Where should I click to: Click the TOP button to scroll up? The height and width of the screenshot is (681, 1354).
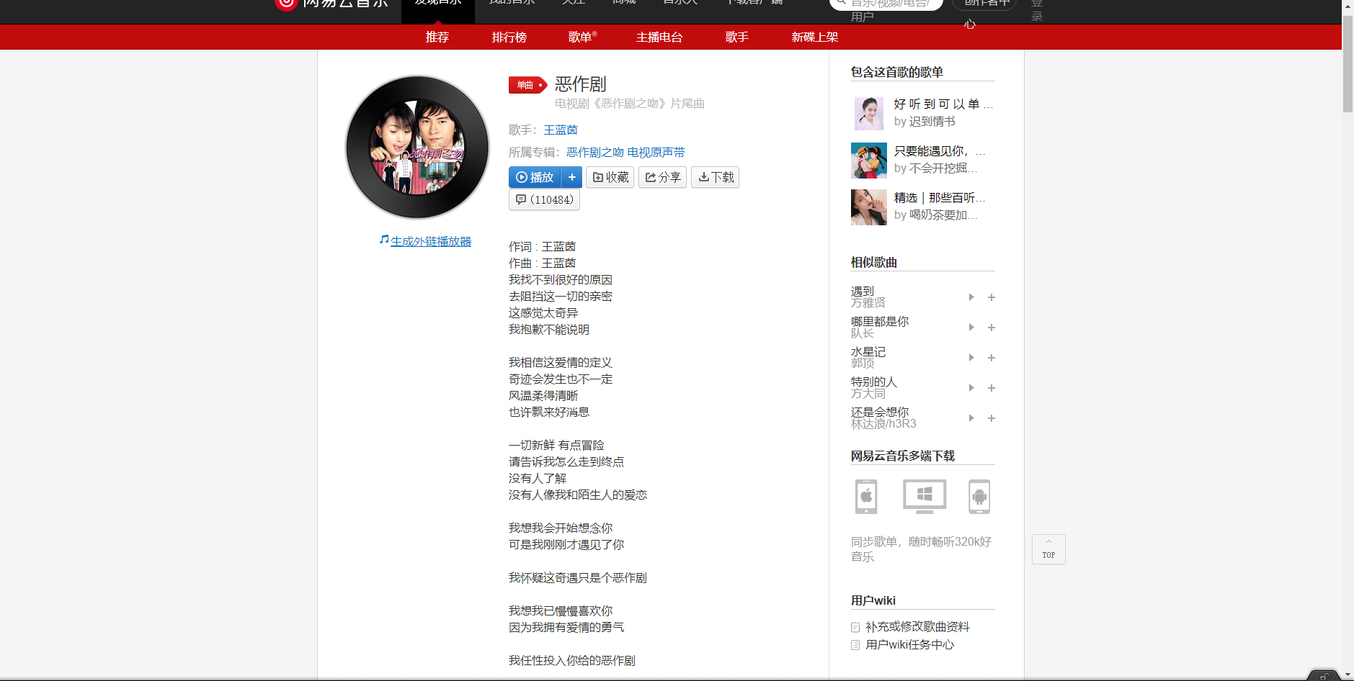(x=1048, y=549)
